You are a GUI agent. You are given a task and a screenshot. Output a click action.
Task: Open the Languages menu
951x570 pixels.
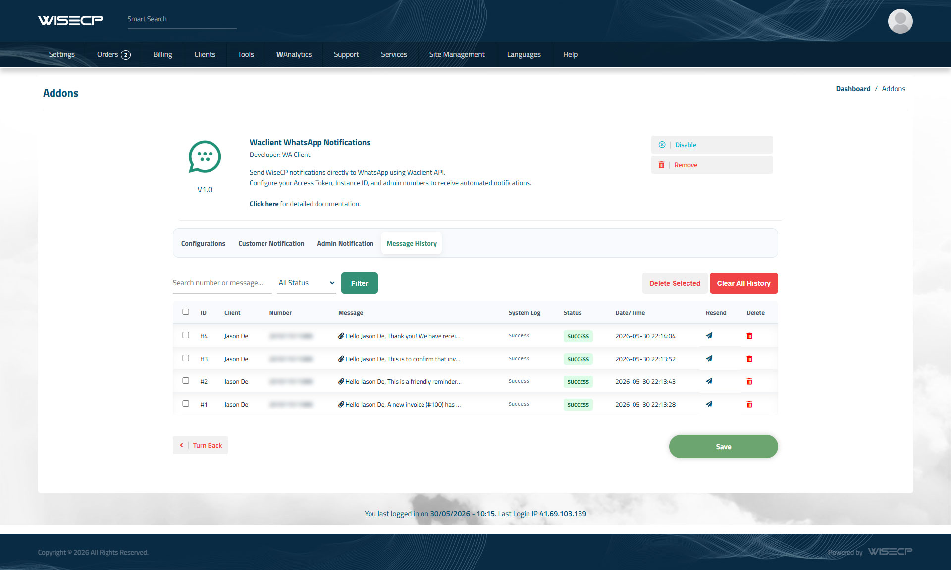click(524, 54)
